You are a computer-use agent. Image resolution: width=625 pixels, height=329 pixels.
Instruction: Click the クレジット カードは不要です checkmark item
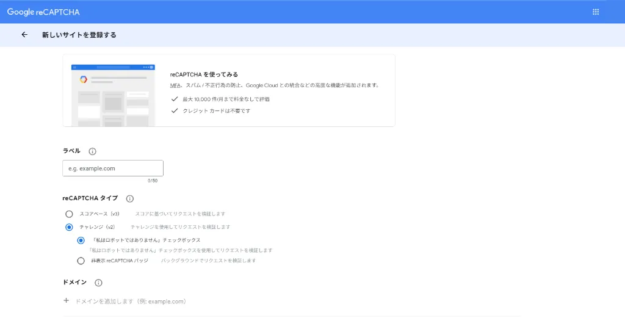[x=216, y=111]
